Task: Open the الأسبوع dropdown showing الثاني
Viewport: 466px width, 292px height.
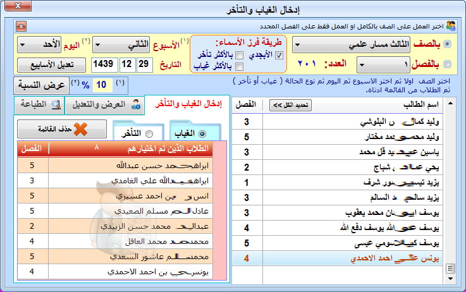Action: (121, 45)
